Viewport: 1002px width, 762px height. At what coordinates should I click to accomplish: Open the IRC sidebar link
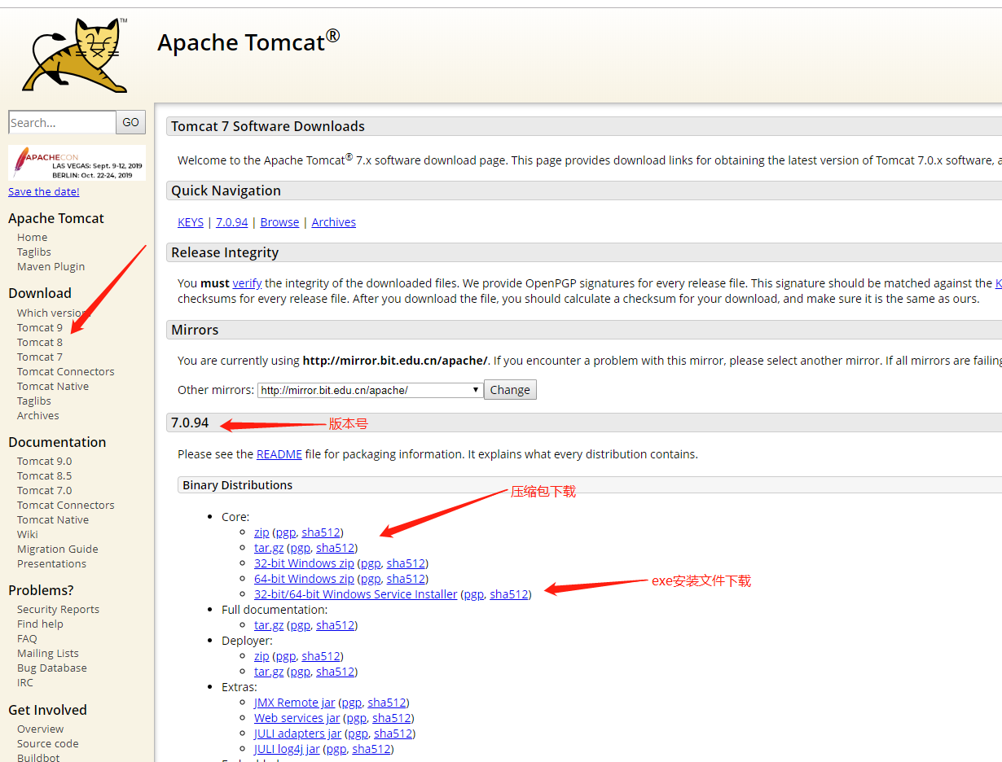tap(25, 682)
